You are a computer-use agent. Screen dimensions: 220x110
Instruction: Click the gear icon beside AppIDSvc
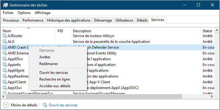pos(5,59)
